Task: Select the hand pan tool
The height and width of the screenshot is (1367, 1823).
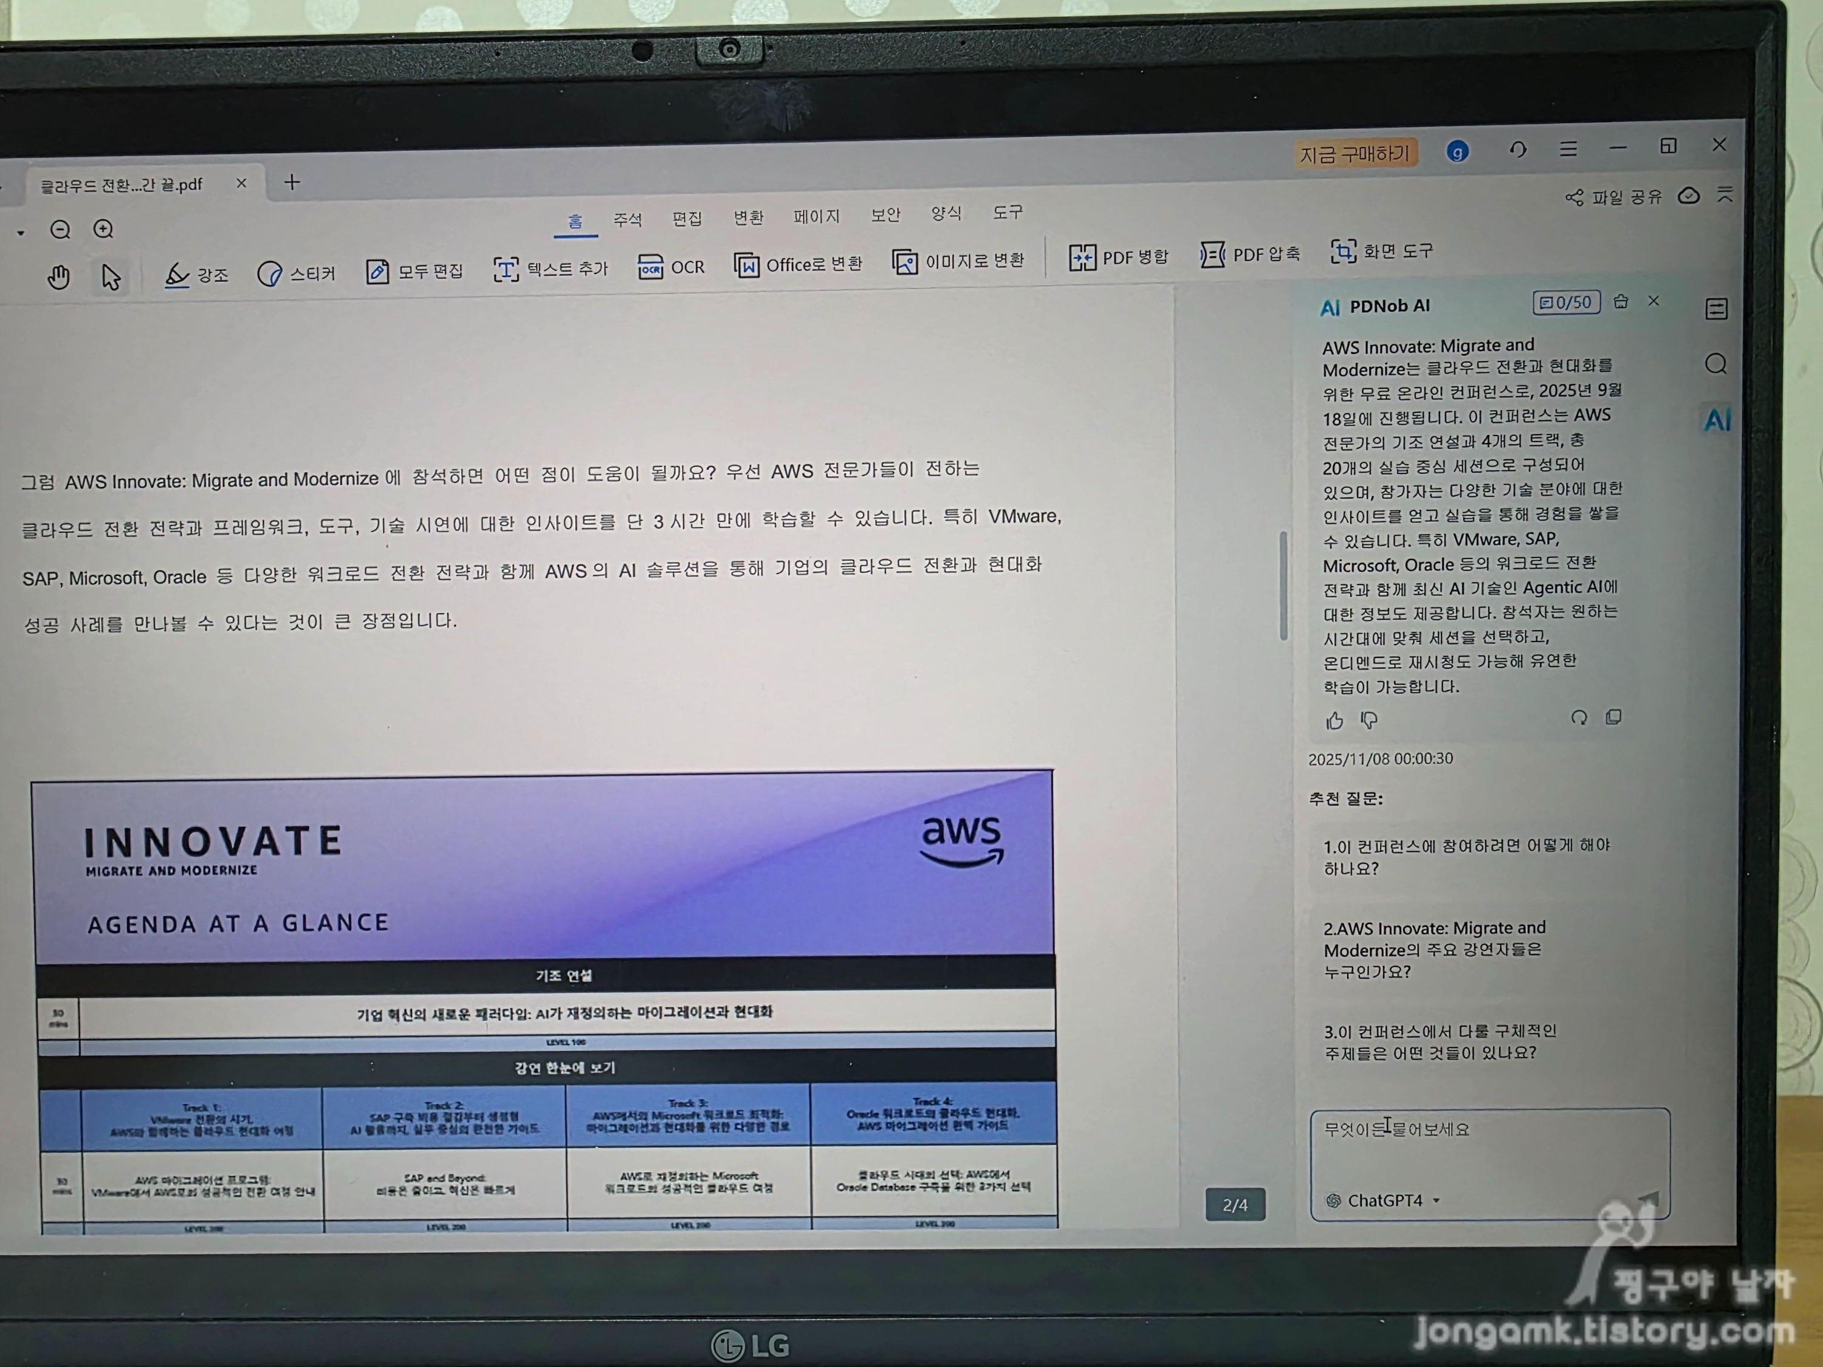Action: coord(58,277)
